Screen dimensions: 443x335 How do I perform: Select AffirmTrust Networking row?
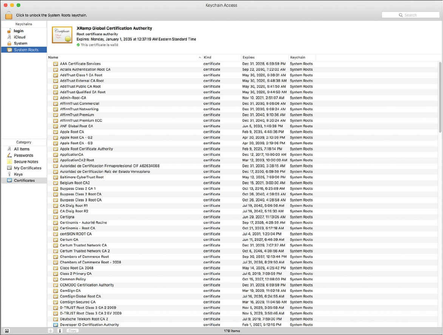243,109
